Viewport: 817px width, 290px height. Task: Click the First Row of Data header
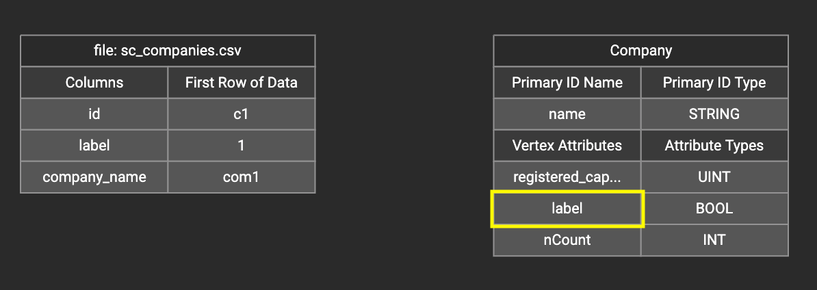pyautogui.click(x=241, y=83)
